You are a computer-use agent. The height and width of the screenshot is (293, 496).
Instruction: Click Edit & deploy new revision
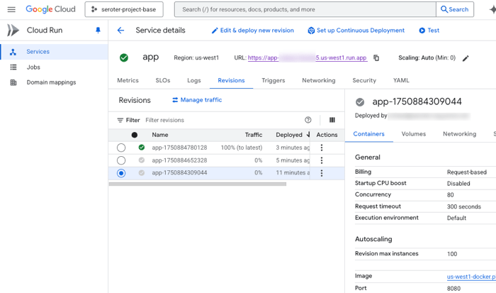[252, 31]
